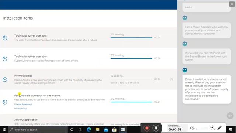Image resolution: width=236 pixels, height=133 pixels.
Task: Click spinner icon beside System Libraries toolkit row
Action: [x=5, y=59]
